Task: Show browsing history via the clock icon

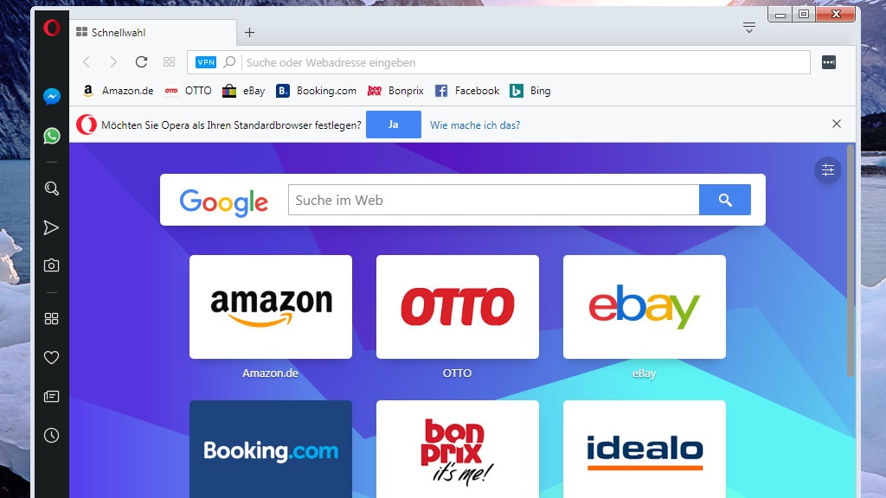Action: pyautogui.click(x=51, y=435)
